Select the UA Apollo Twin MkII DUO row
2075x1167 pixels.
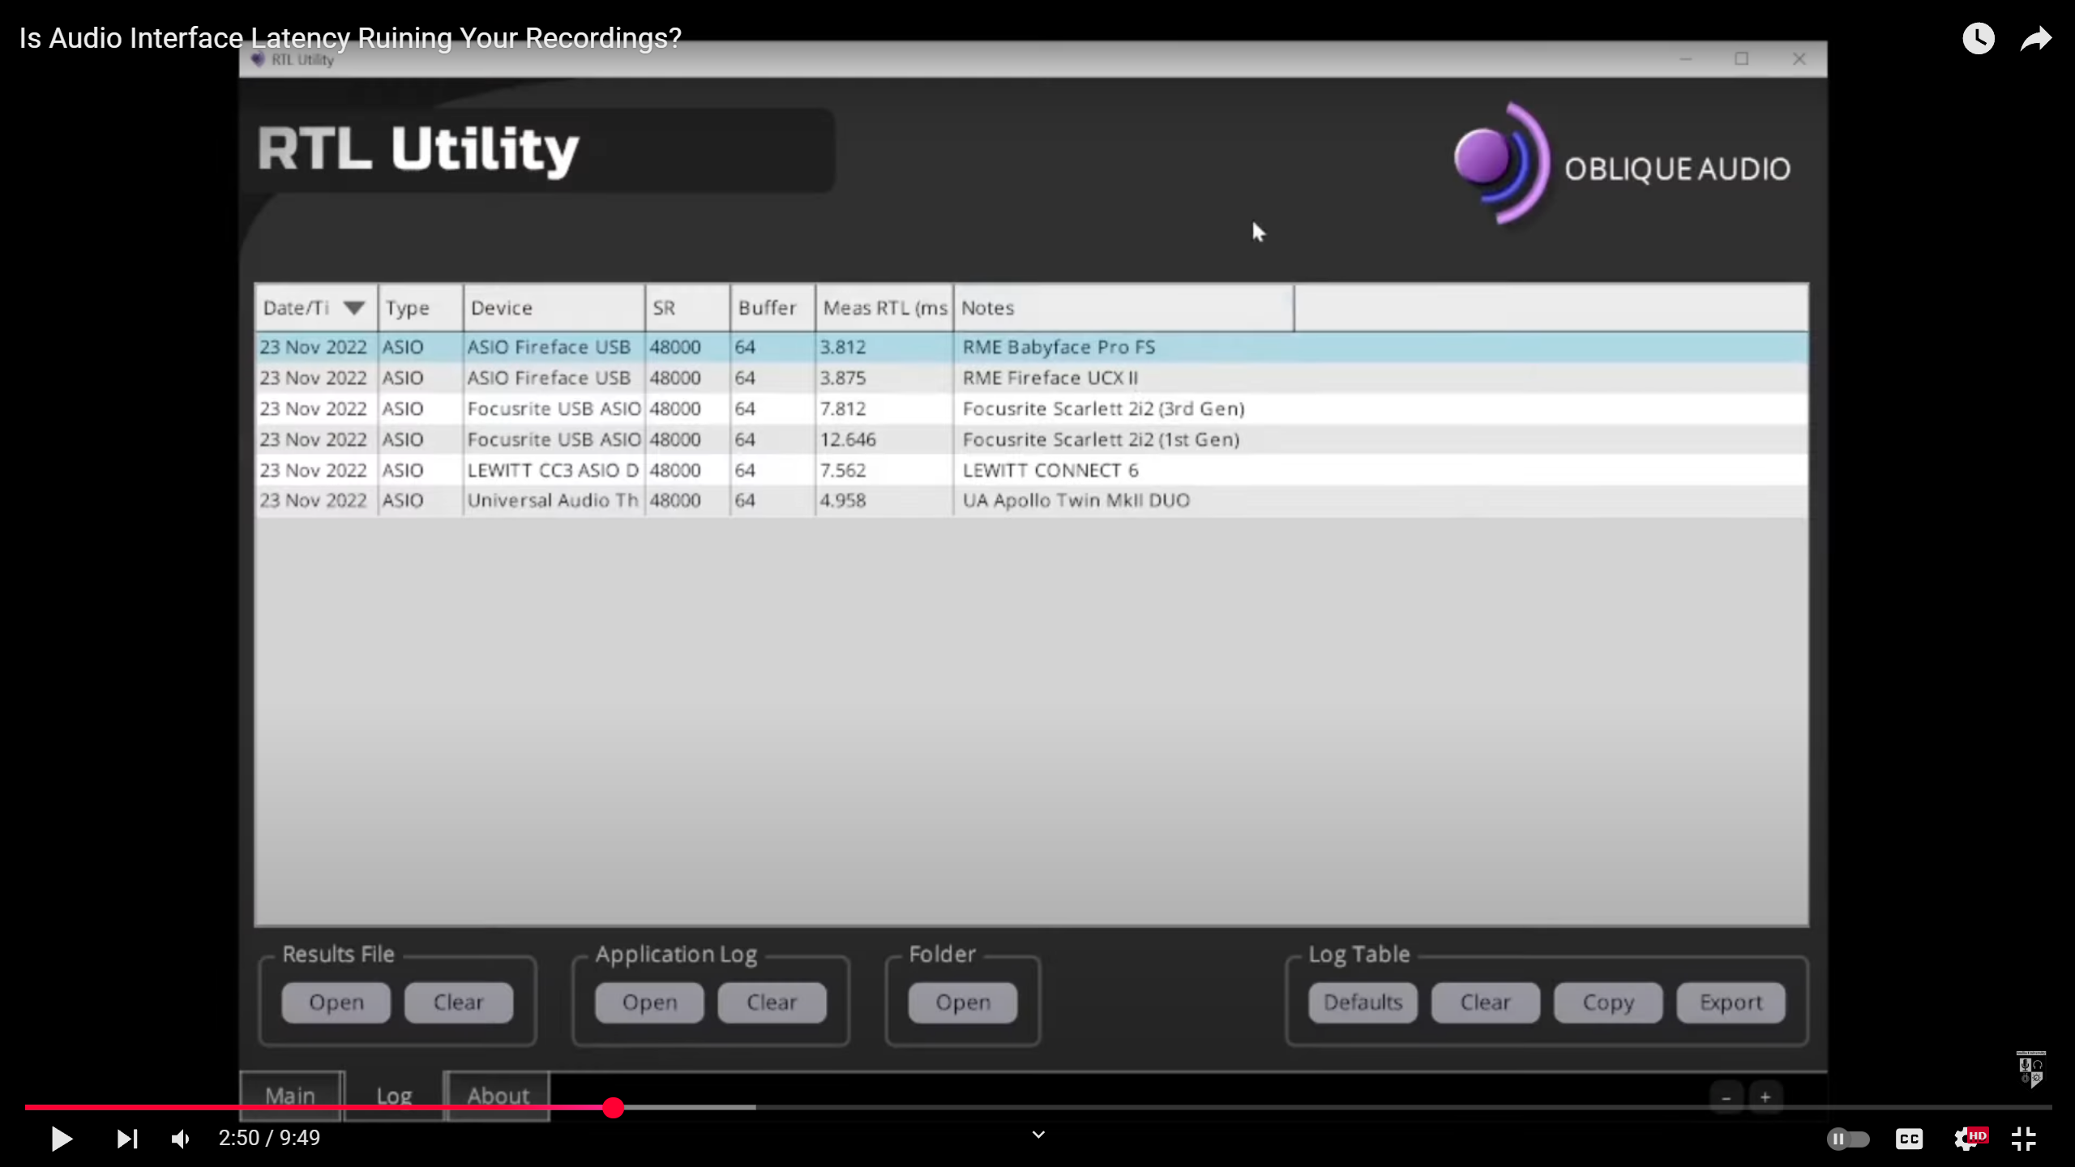click(1031, 501)
